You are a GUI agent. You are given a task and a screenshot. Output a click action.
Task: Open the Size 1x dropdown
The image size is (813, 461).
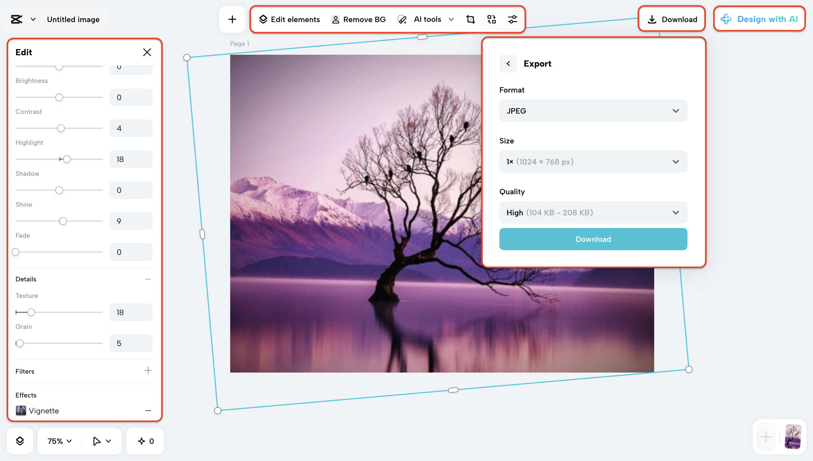pos(593,162)
